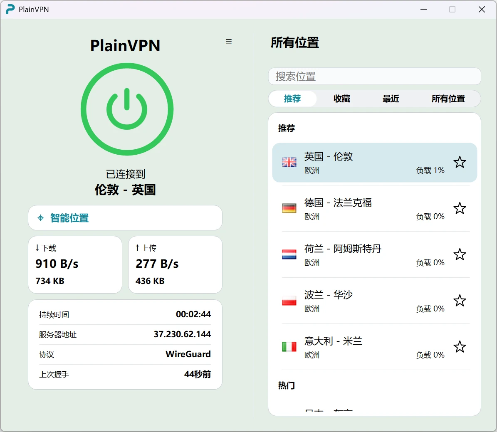Click the 已连接到 status text
497x432 pixels.
point(125,174)
